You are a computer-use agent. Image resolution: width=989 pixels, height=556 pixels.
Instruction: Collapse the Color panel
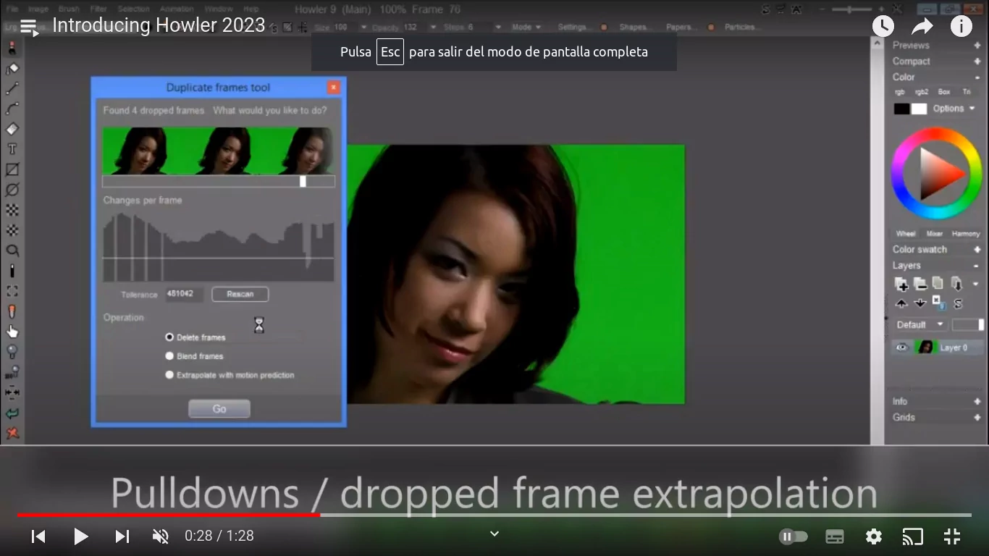tap(977, 77)
